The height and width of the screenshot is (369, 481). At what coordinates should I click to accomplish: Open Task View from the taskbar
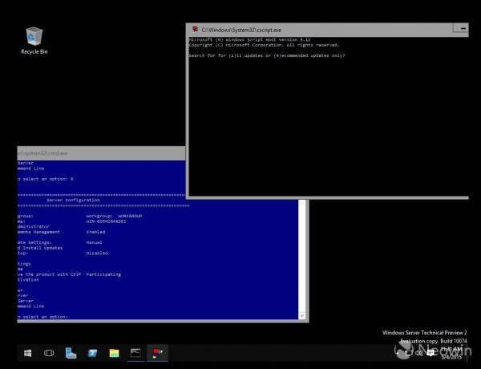pos(49,353)
